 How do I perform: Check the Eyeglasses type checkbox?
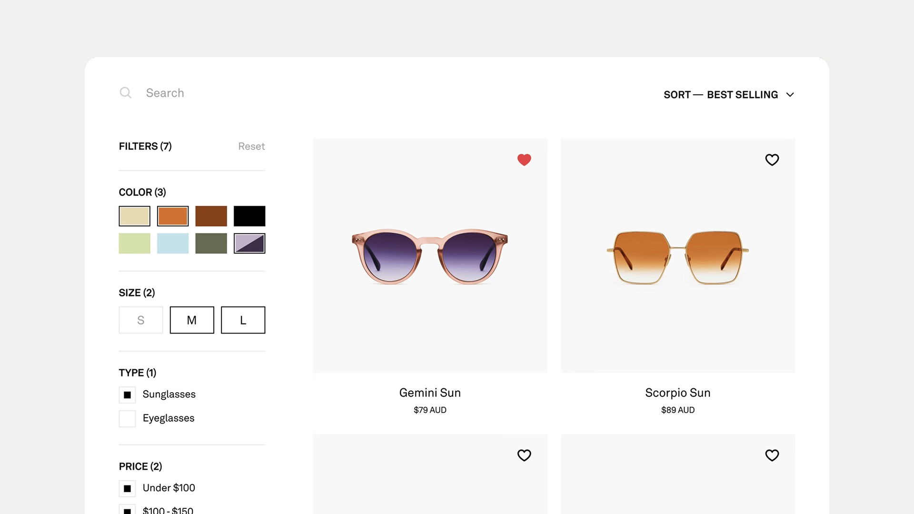tap(127, 418)
